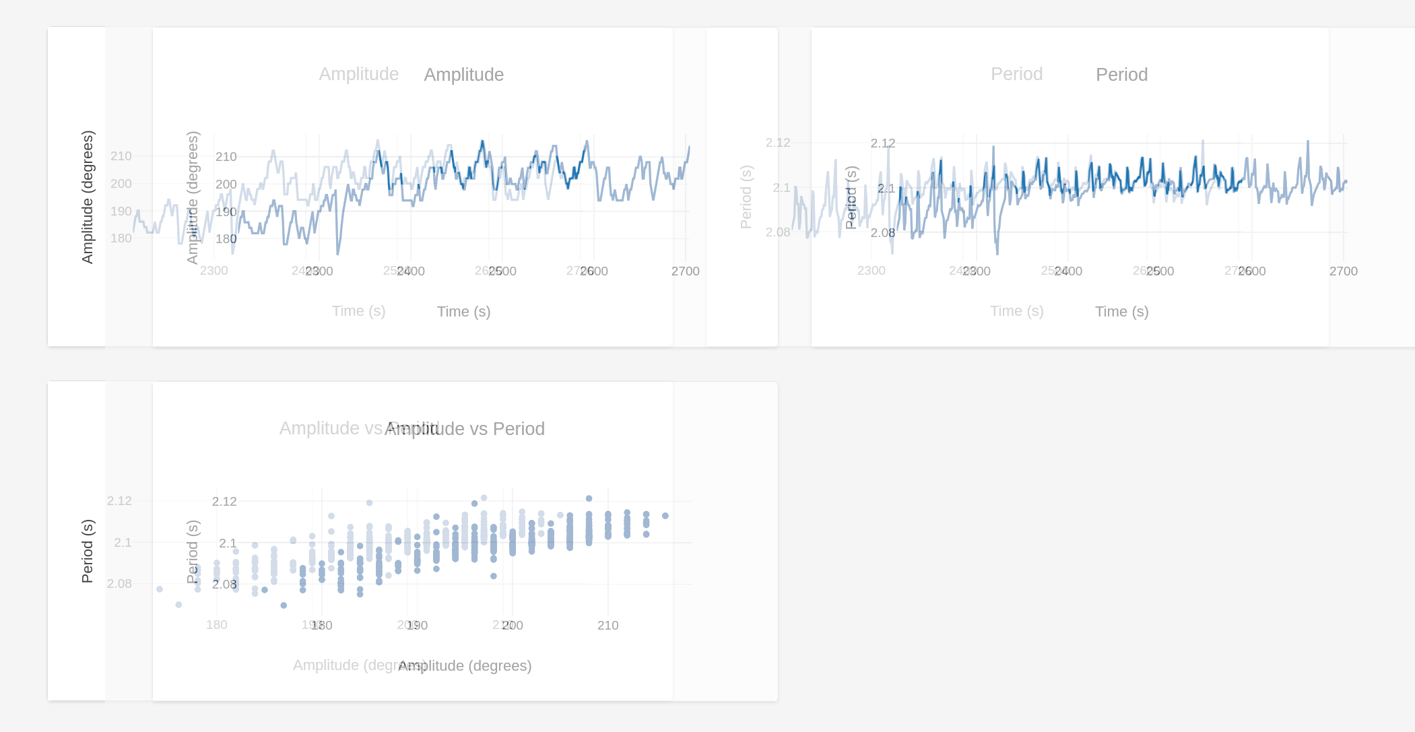Click the Amplitude vs Period scatter title

(x=464, y=429)
